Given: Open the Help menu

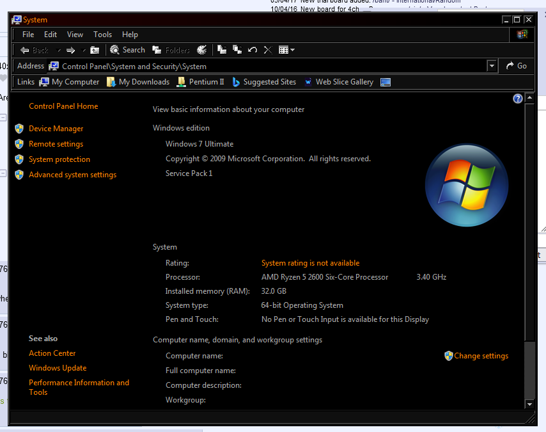Looking at the screenshot, I should (130, 35).
